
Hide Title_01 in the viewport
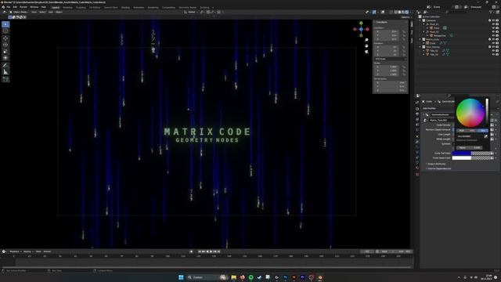pyautogui.click(x=493, y=50)
